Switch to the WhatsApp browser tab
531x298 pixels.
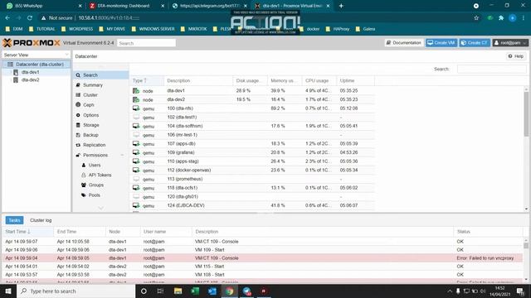[42, 6]
